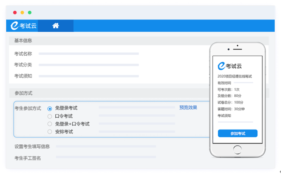This screenshot has height=174, width=281.
Task: Click the home icon in the blue header
Action: tap(56, 26)
